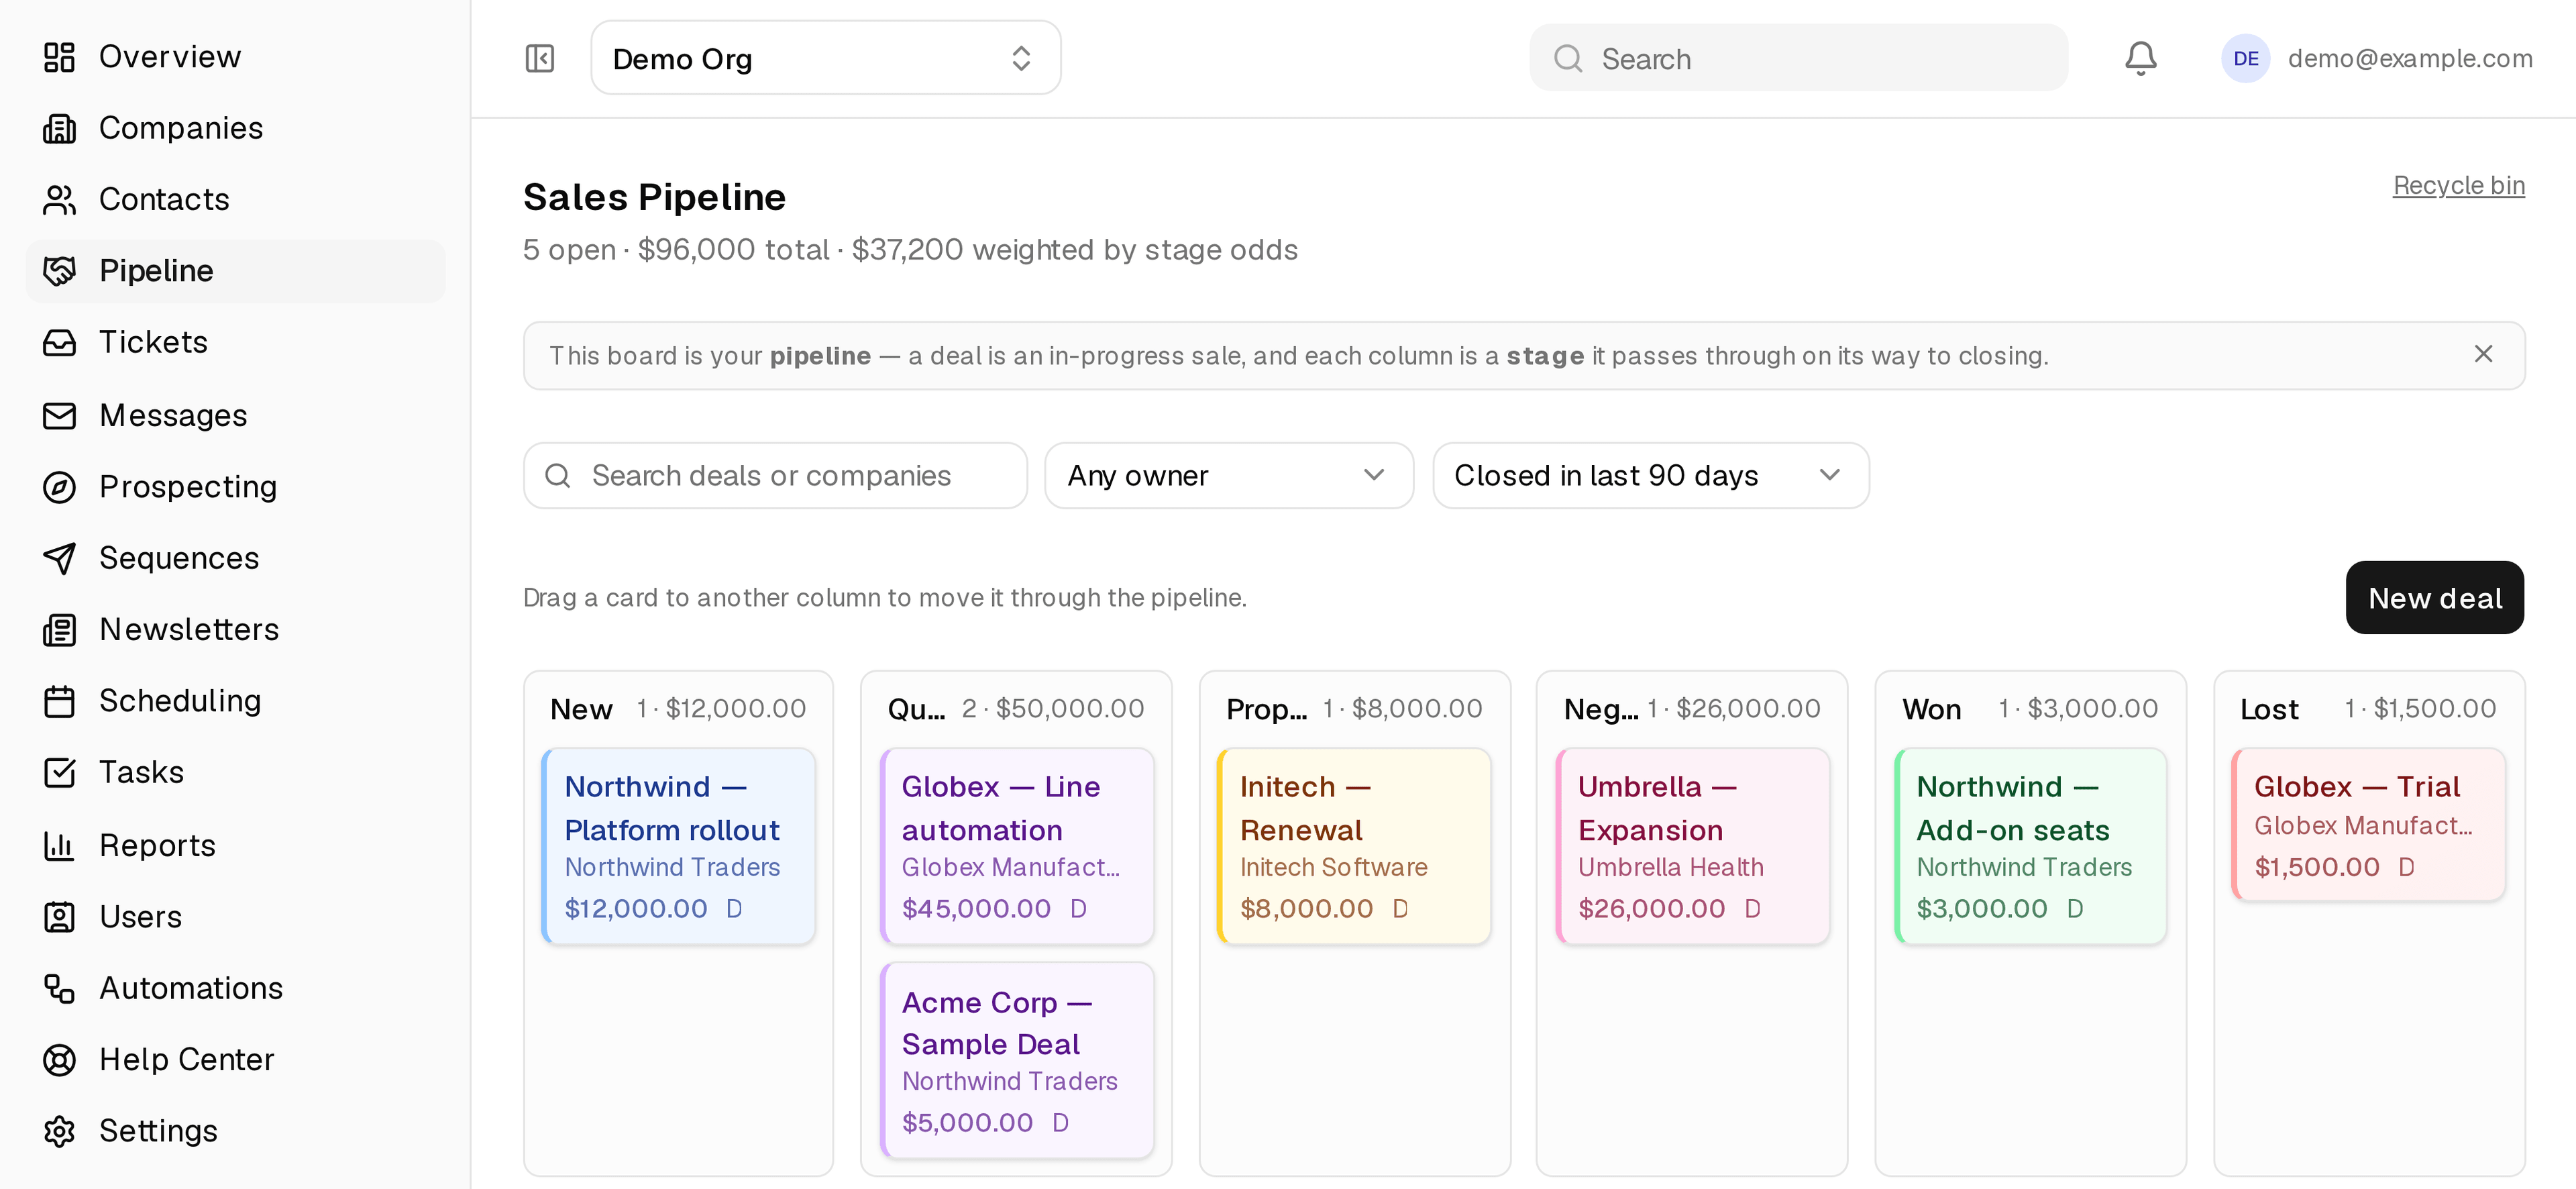Click the Sequences paper plane icon
The height and width of the screenshot is (1189, 2576).
[59, 558]
